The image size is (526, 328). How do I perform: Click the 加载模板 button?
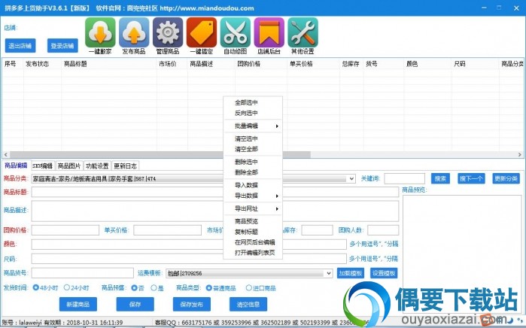tap(350, 273)
